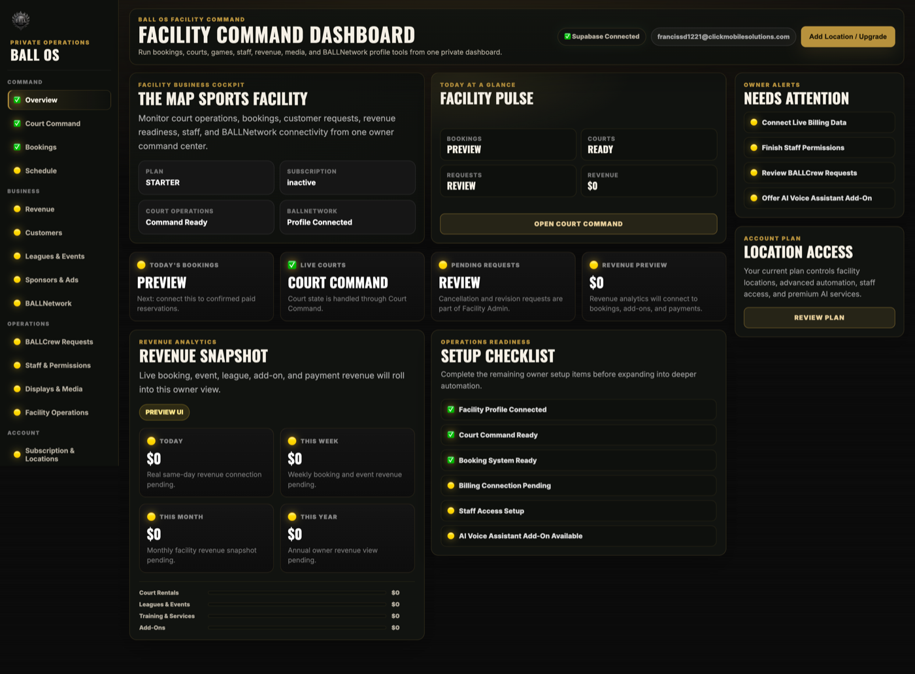
Task: Click the AI Voice Assistant Add-On Available row
Action: tap(578, 536)
